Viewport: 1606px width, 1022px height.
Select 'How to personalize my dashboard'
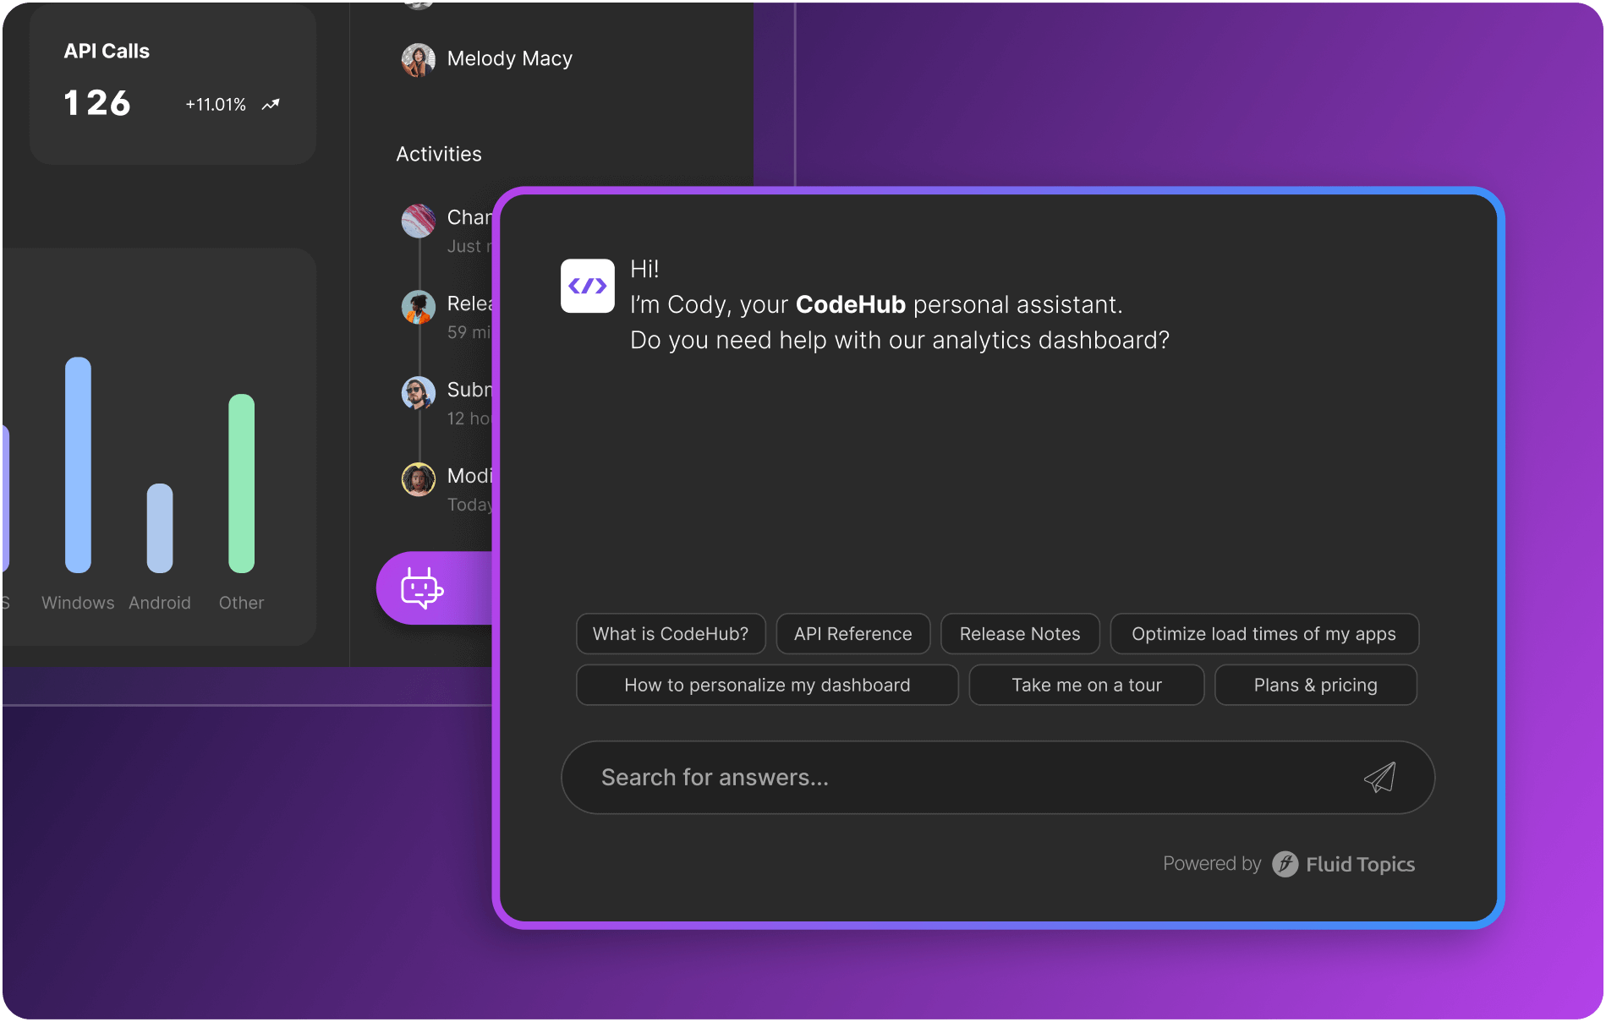767,685
